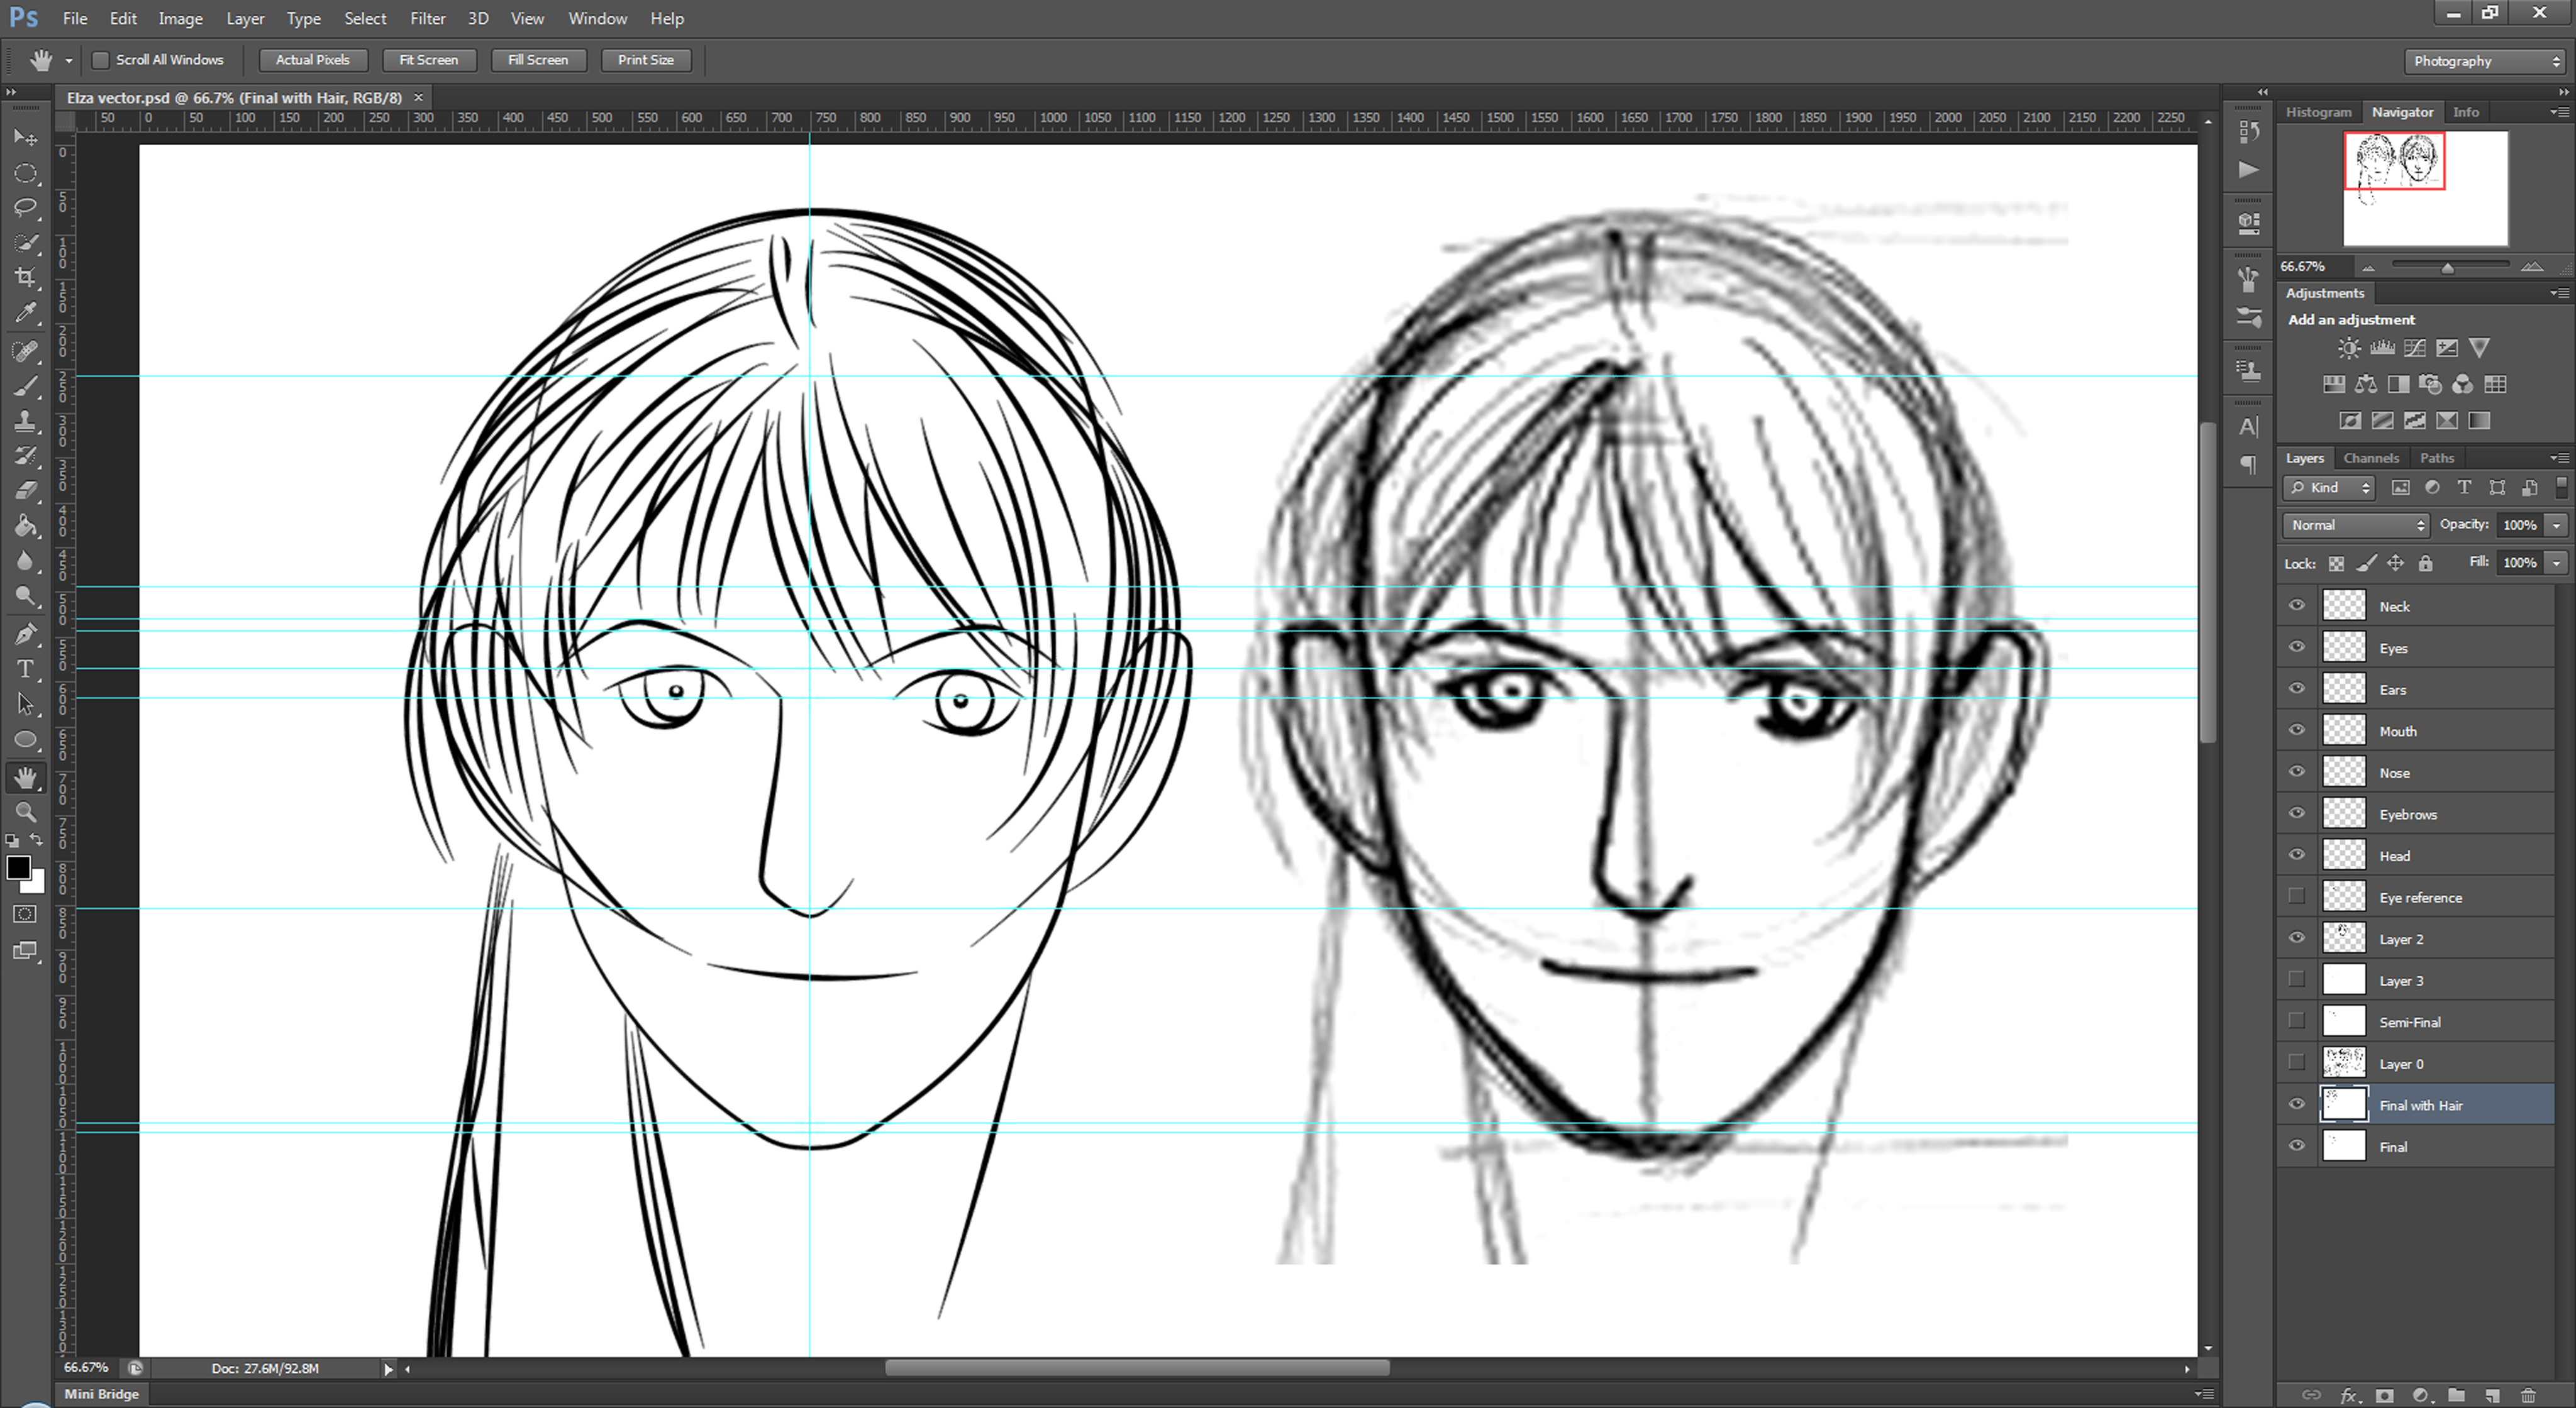The image size is (2576, 1408).
Task: Select the Eyedropper tool
Action: pyautogui.click(x=25, y=313)
